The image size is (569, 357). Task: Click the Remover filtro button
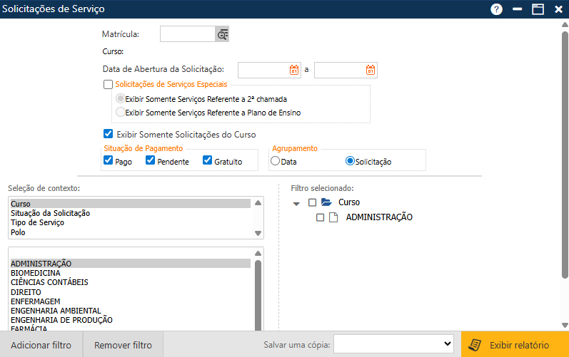pyautogui.click(x=123, y=345)
